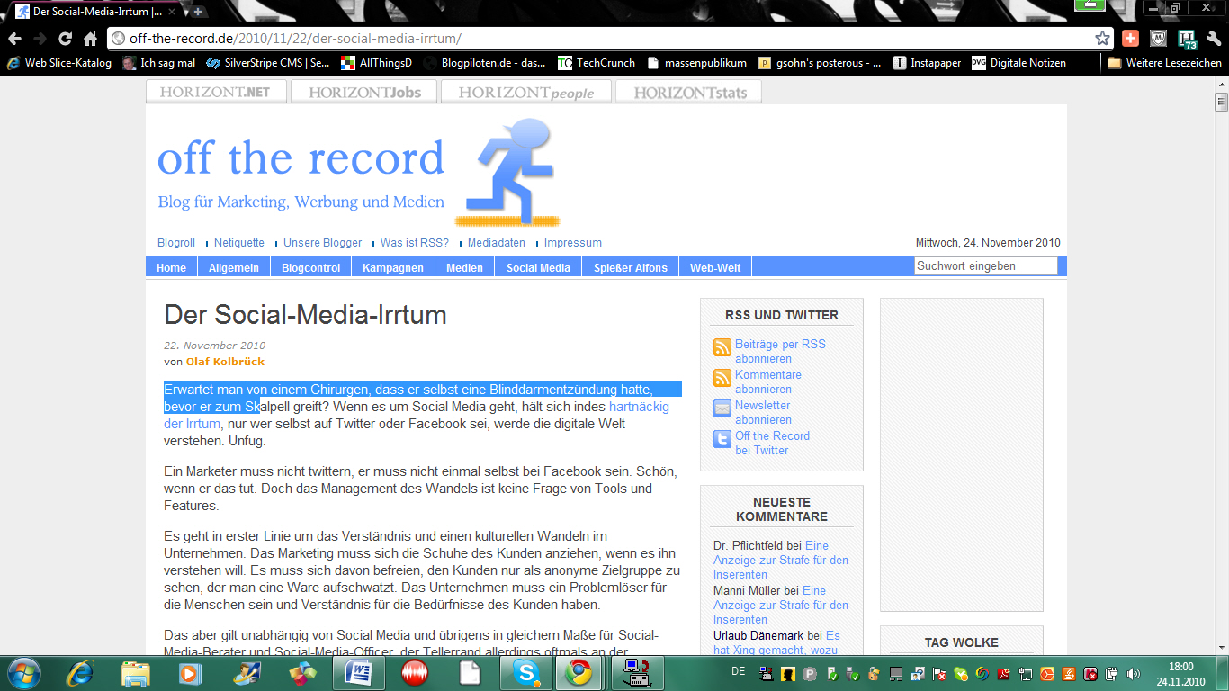Viewport: 1229px width, 691px height.
Task: Click the Suchwort eingeben search field
Action: (985, 266)
